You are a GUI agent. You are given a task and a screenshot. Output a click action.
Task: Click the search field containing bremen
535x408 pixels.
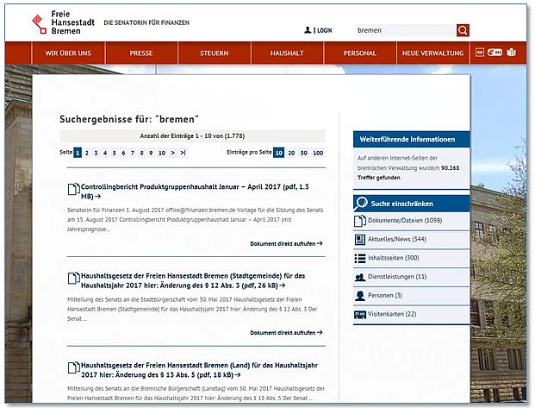[x=403, y=30]
